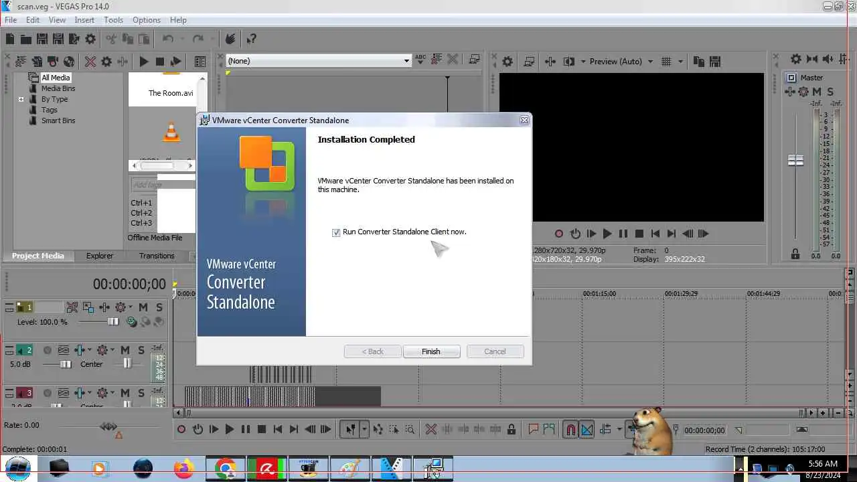Click Track FX icon on audio track 2
Screen dimensions: 857x482
(x=81, y=350)
